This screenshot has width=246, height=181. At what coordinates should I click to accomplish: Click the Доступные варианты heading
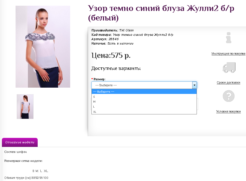116,68
